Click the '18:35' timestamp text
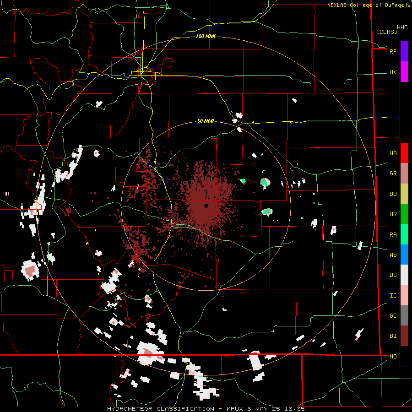The height and width of the screenshot is (412, 412). pyautogui.click(x=296, y=409)
